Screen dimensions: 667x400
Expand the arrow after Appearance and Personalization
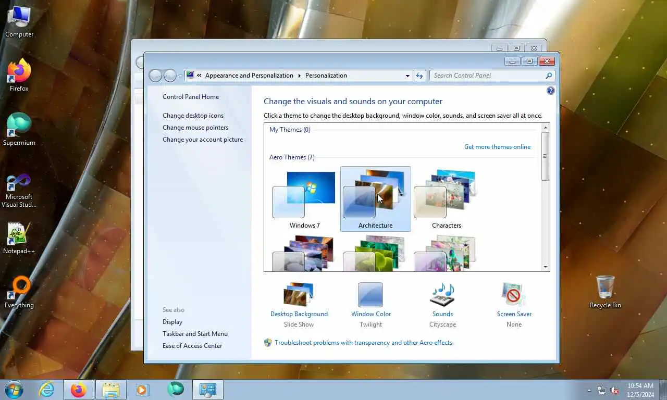coord(300,76)
